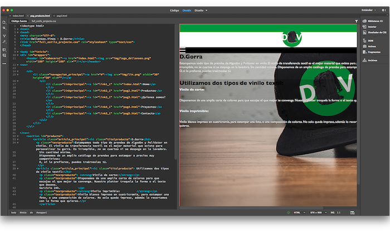Collapse the head tag on line 3
Viewport: 390px width, 232px height.
pyautogui.click(x=18, y=32)
